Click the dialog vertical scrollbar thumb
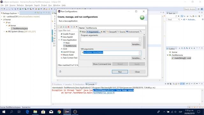 click(x=144, y=42)
